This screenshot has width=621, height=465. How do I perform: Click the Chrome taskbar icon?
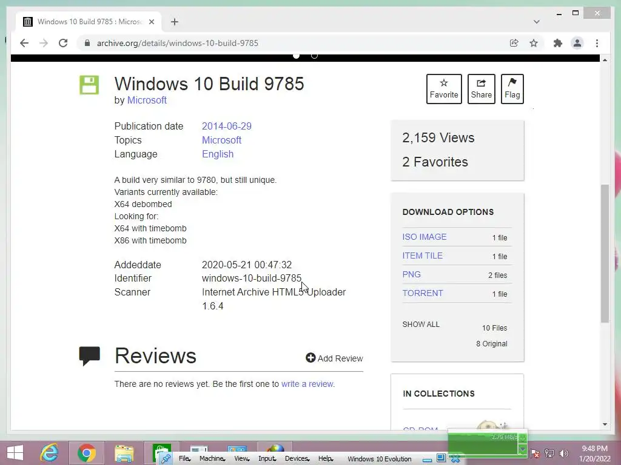[87, 453]
